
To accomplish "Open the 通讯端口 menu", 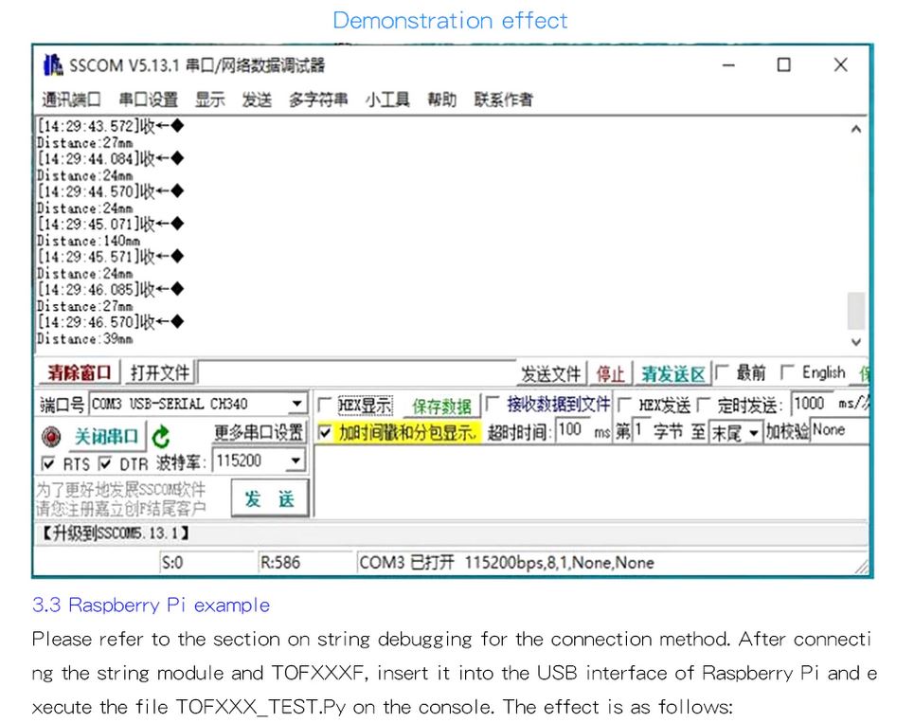I will tap(71, 99).
